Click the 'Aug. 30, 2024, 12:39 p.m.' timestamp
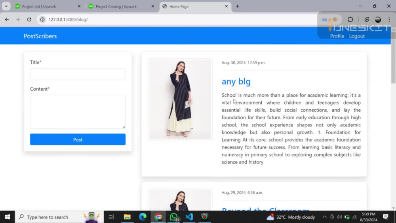Screen dimensions: 396x223 [x=244, y=63]
